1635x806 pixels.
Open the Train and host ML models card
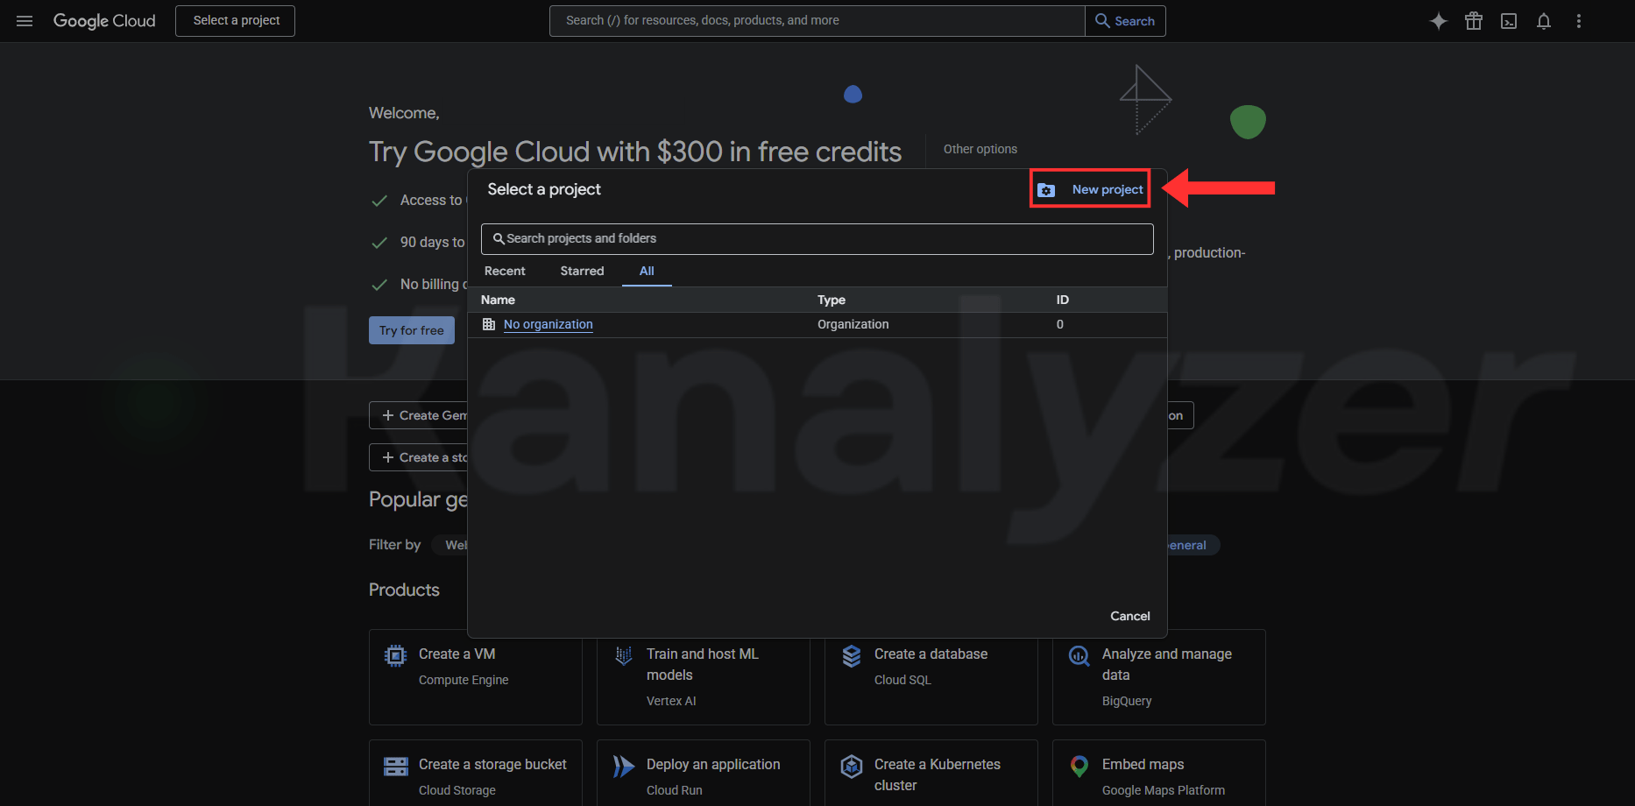pos(704,677)
